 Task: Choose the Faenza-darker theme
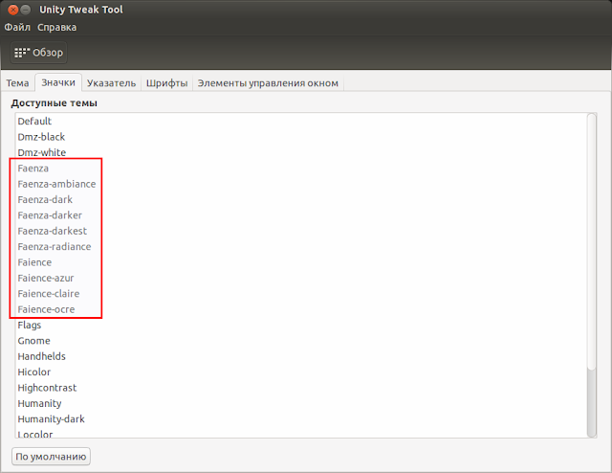[301, 215]
